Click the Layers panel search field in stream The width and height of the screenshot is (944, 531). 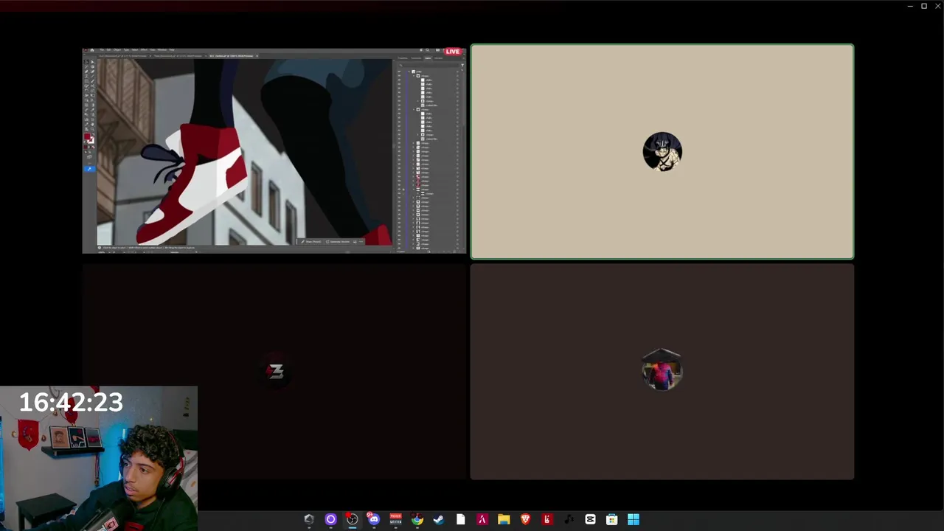tap(429, 66)
